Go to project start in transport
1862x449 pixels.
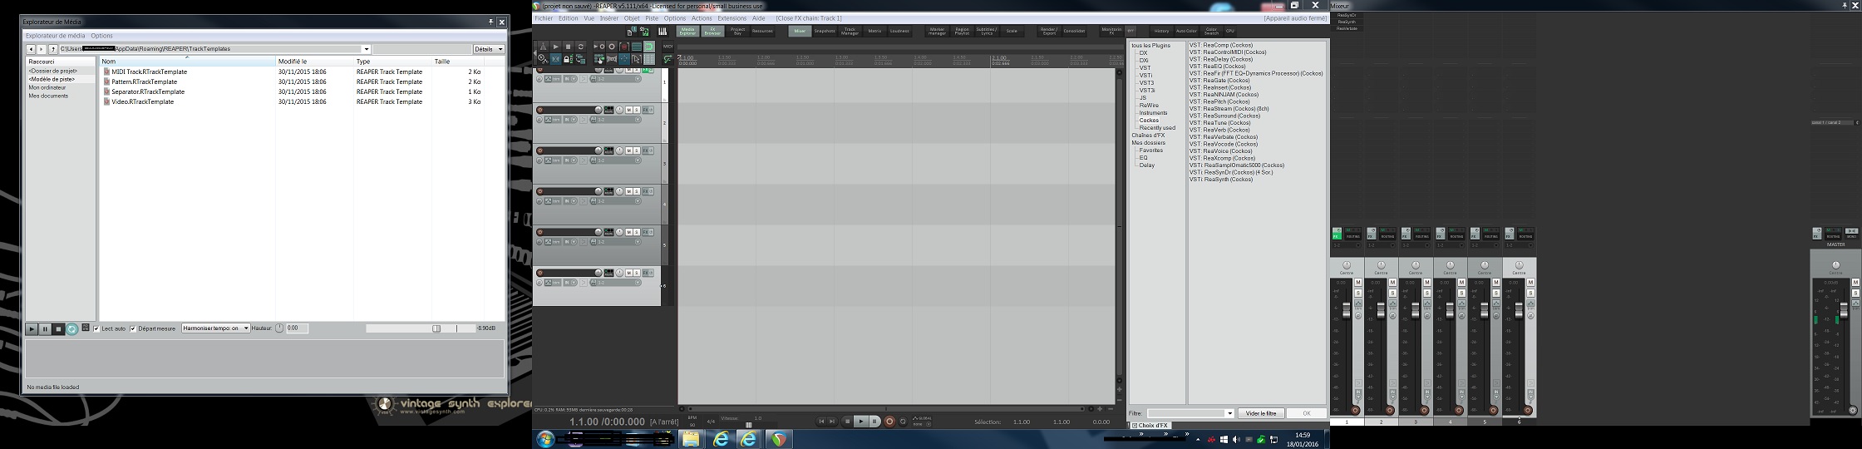pyautogui.click(x=821, y=422)
